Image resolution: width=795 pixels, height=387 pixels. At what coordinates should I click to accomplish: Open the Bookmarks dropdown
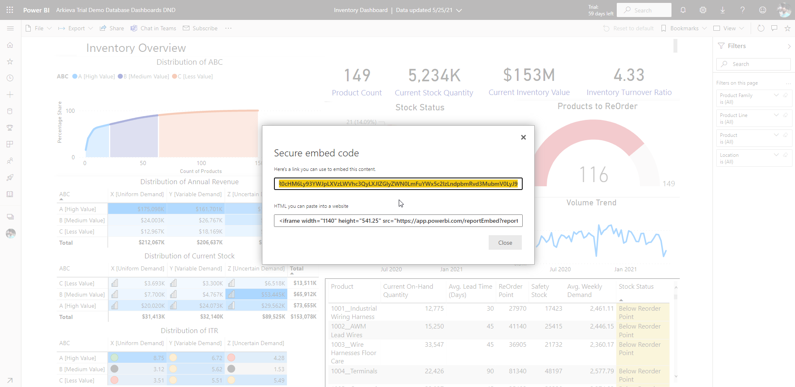[x=684, y=28]
